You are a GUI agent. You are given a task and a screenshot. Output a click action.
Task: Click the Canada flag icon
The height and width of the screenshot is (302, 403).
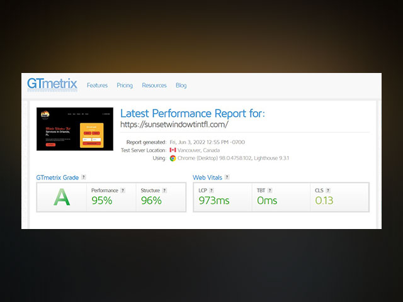click(173, 150)
